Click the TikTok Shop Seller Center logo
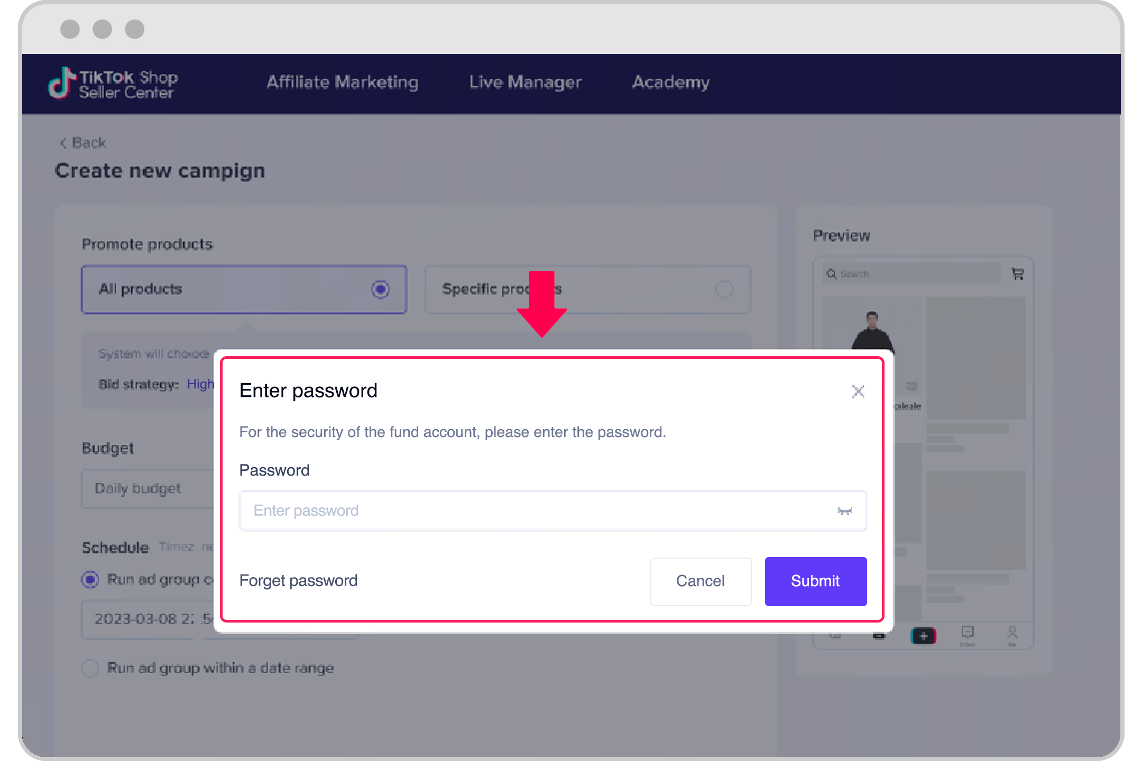Viewport: 1142px width, 761px height. pyautogui.click(x=113, y=84)
